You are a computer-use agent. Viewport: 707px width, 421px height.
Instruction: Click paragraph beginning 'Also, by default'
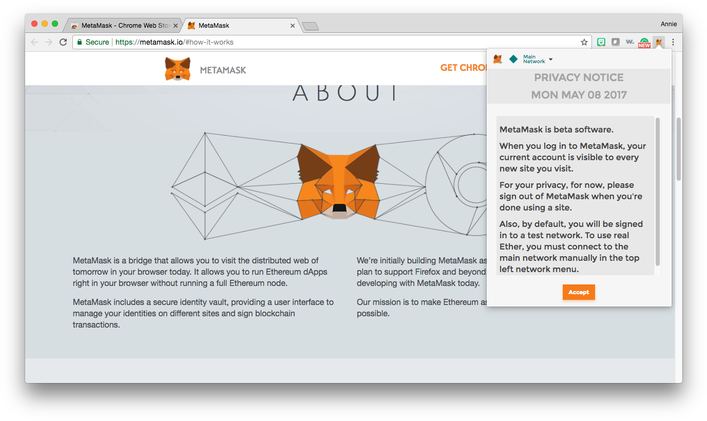point(571,246)
